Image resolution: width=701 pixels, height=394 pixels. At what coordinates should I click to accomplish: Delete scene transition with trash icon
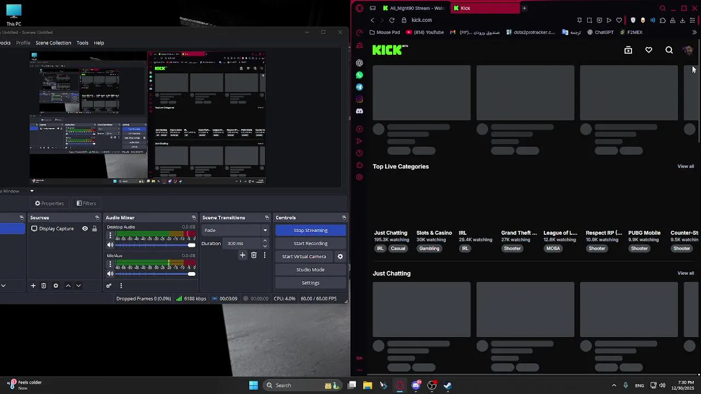[254, 255]
